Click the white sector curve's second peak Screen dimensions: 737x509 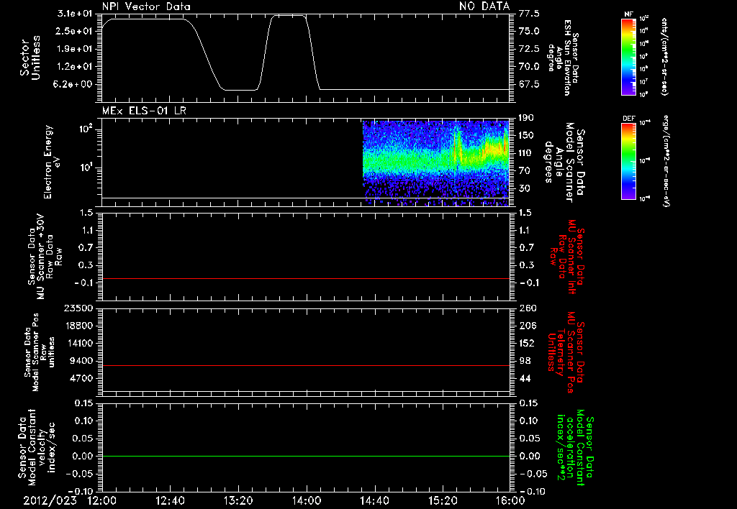(x=289, y=16)
